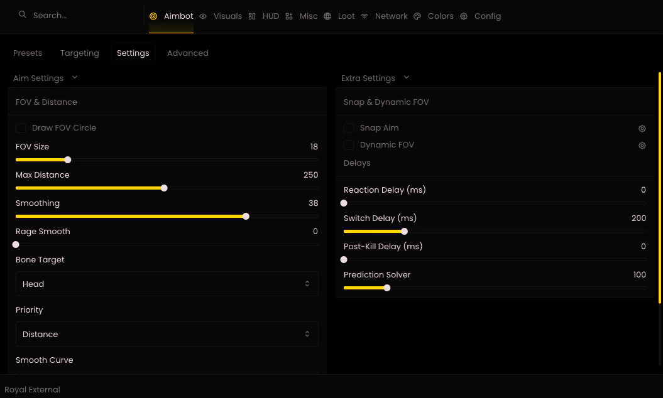Click the Prediction Solver value 100
The image size is (663, 398).
tap(639, 274)
